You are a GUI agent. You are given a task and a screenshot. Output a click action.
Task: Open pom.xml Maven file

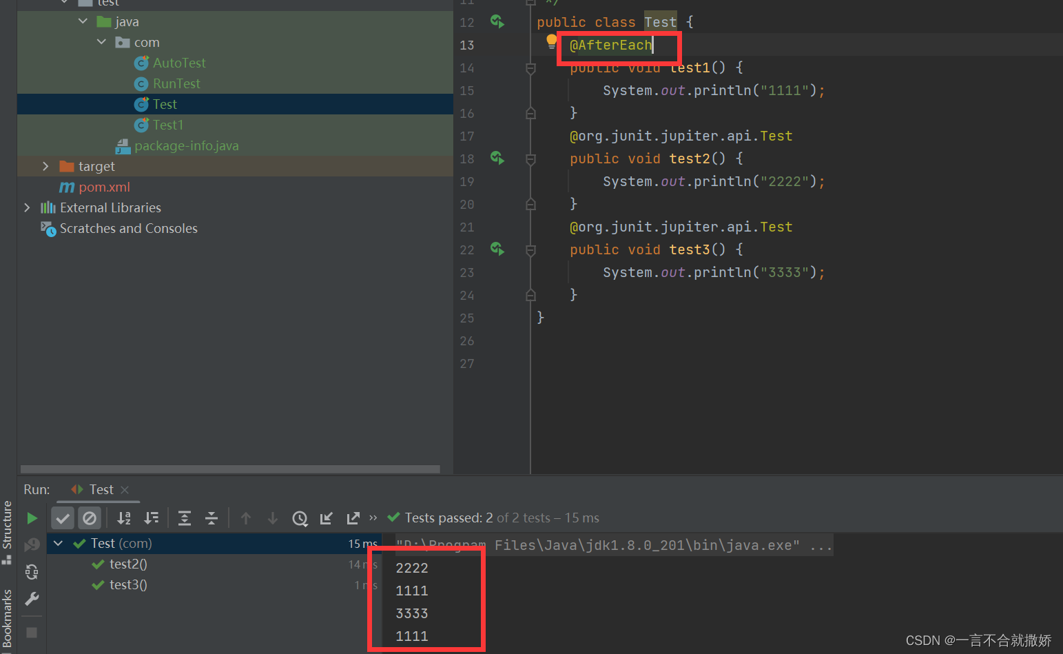pyautogui.click(x=104, y=187)
